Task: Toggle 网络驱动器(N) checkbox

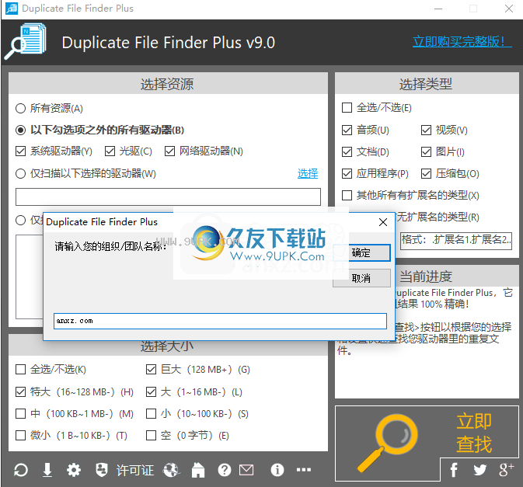Action: 169,151
